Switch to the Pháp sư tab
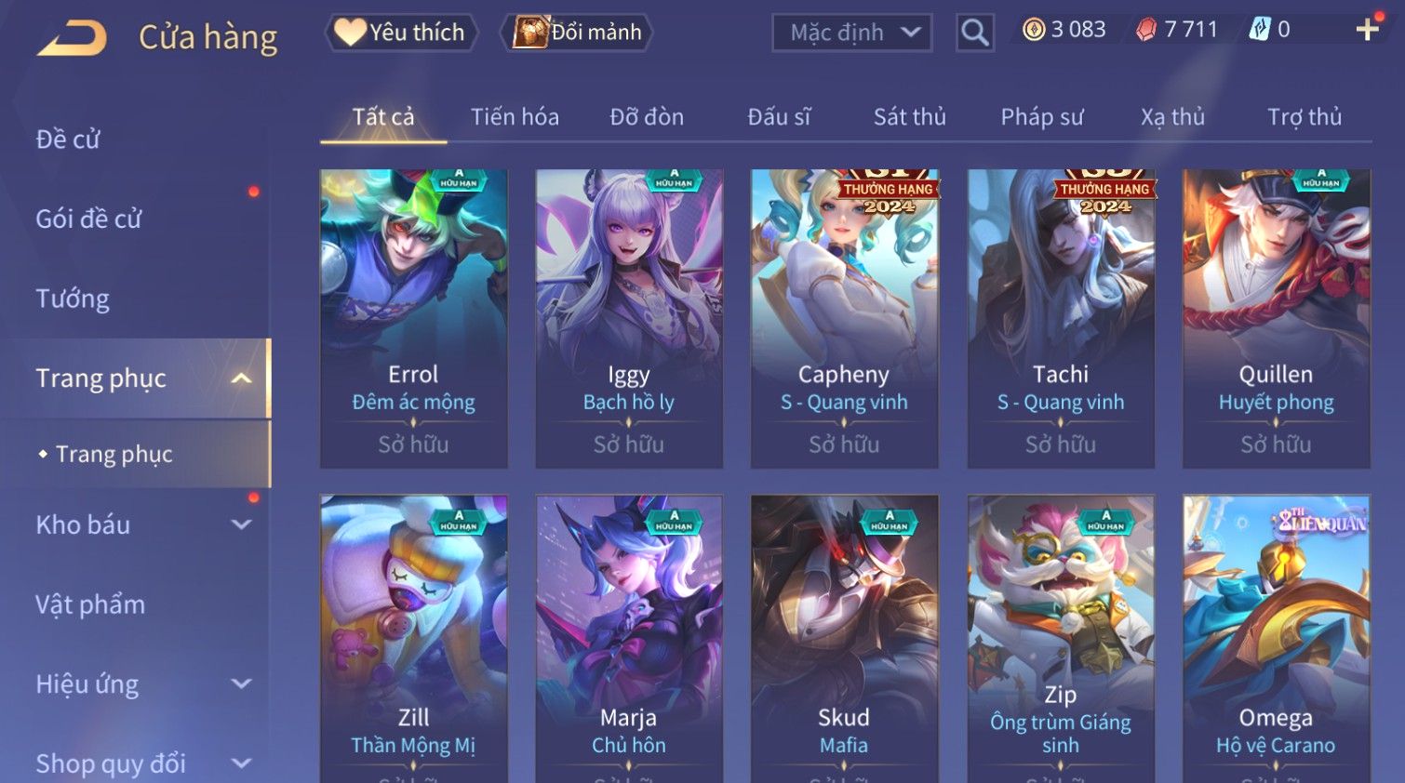The image size is (1405, 783). coord(1042,117)
